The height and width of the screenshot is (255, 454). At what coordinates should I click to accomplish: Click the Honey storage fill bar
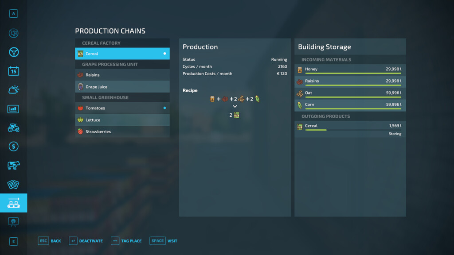point(353,73)
